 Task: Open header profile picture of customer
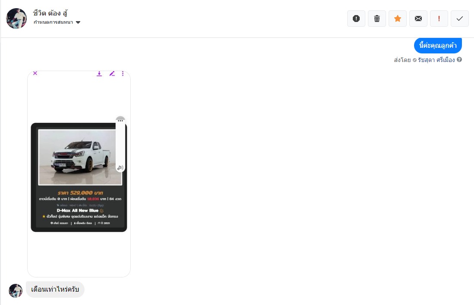click(16, 19)
